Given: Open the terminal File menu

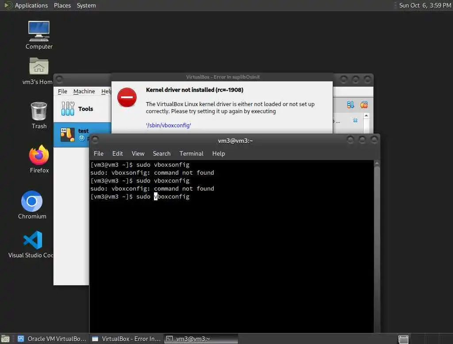Looking at the screenshot, I should [99, 154].
